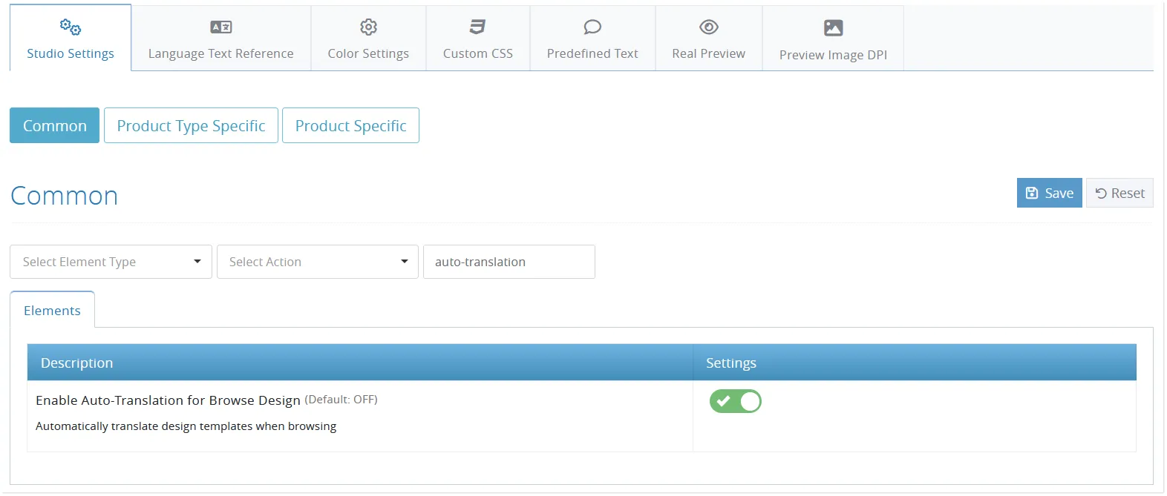
Task: Click the large 'Common' section heading
Action: tap(65, 196)
